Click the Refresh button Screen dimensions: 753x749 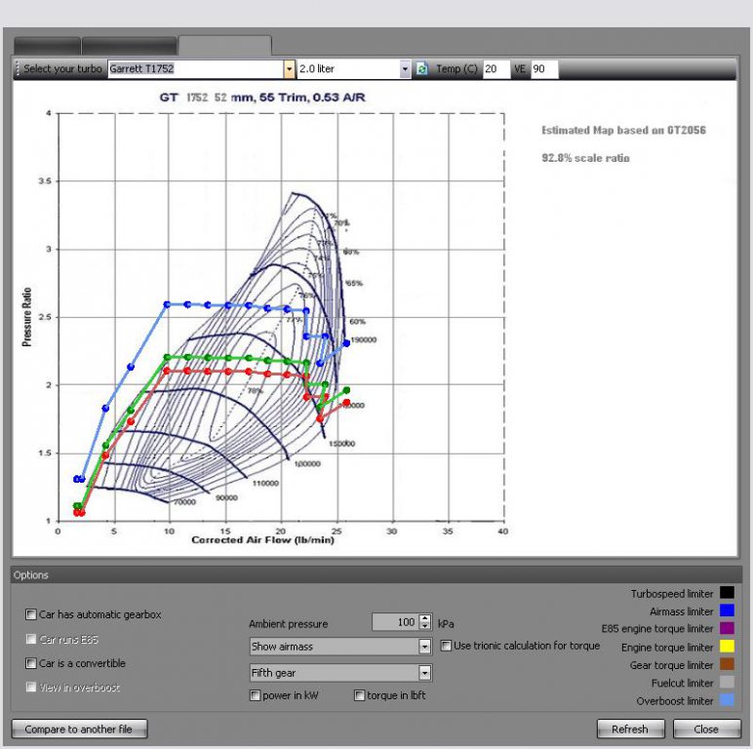coord(630,729)
